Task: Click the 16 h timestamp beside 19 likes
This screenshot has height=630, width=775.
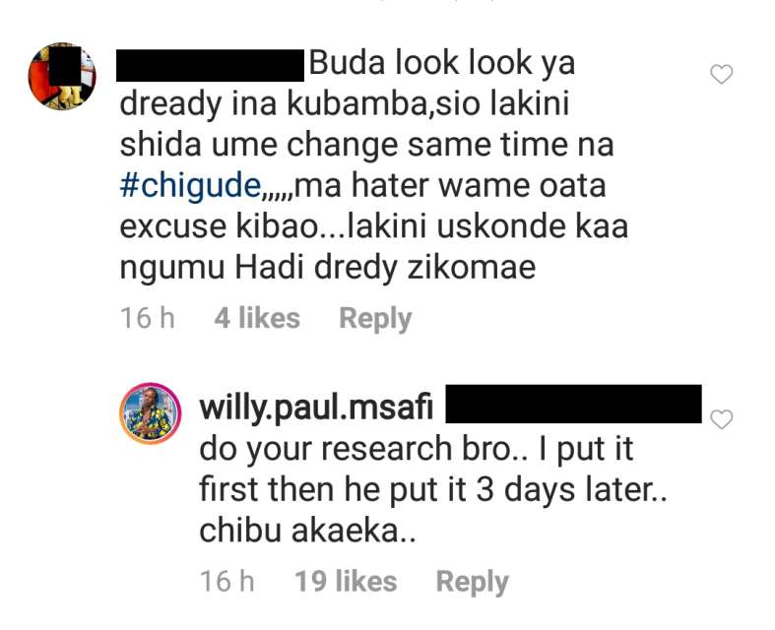Action: pos(227,581)
